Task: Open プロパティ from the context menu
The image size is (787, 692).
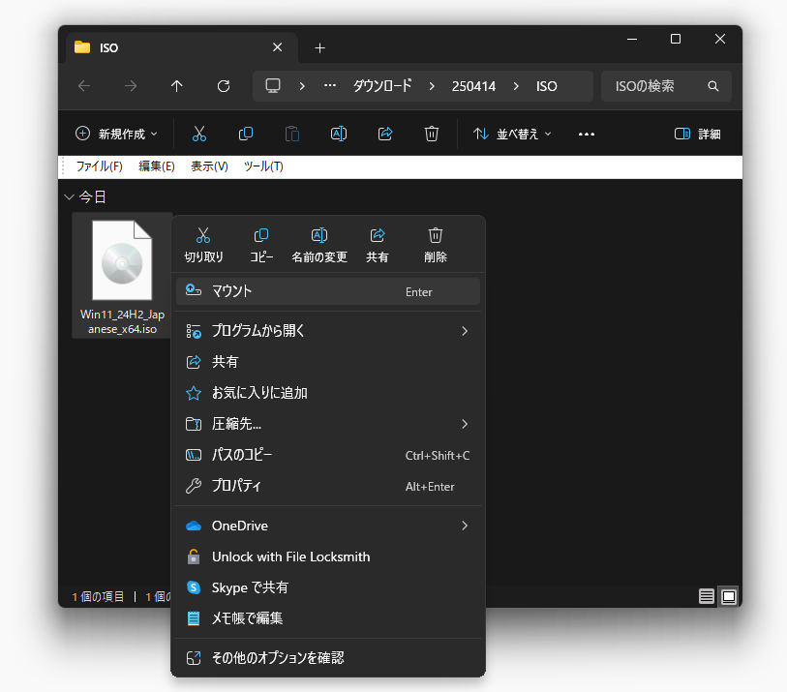Action: [328, 486]
